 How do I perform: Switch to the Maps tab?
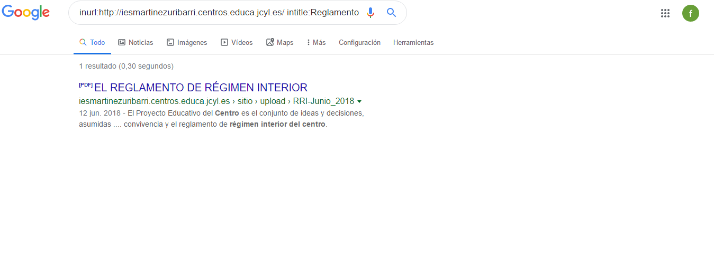(279, 43)
